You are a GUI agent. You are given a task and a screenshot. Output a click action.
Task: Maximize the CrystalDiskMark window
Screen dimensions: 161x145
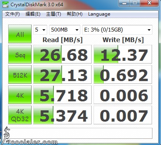coord(135,3)
